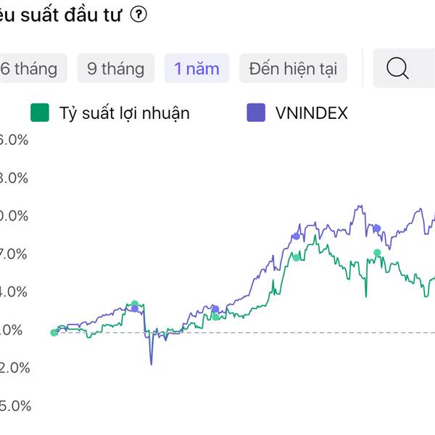Select the 6 tháng period tab

click(x=29, y=69)
